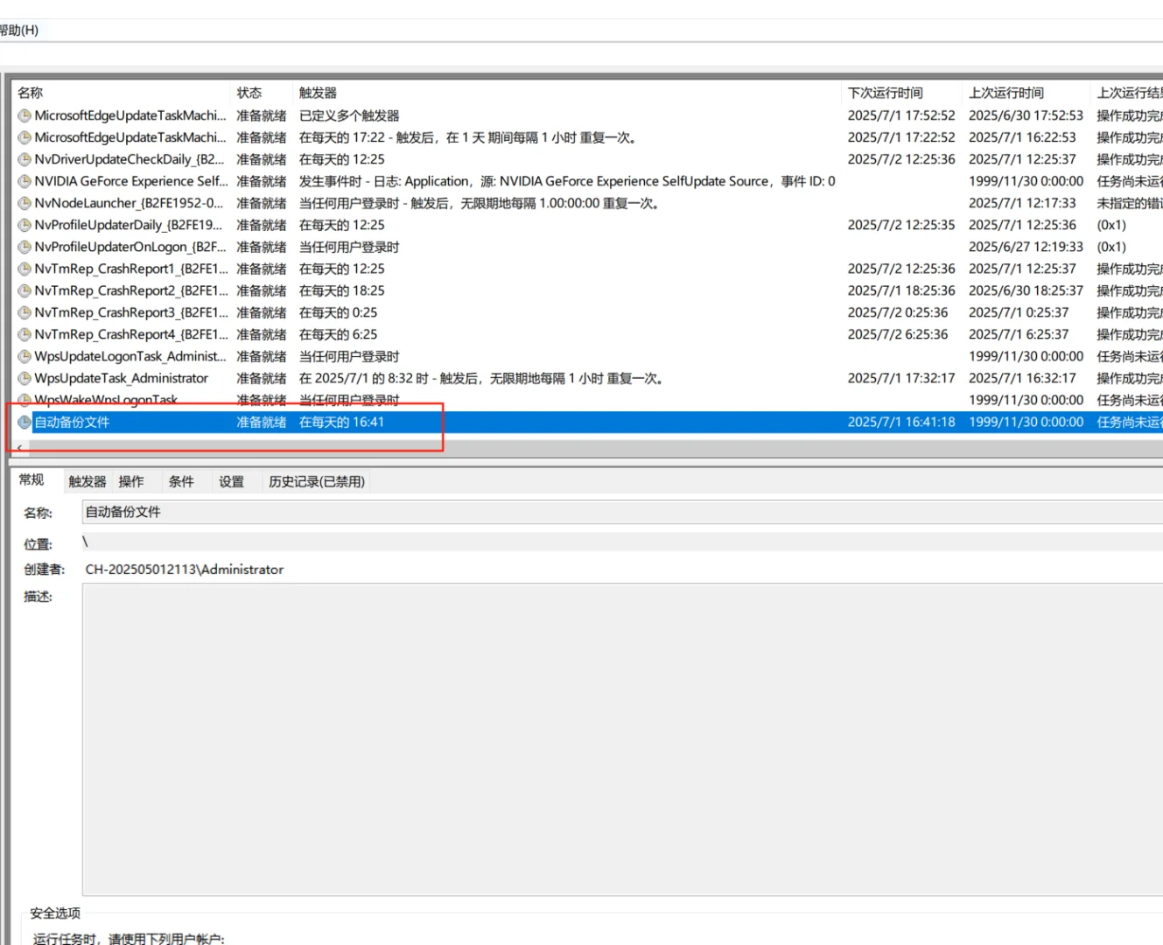The image size is (1163, 945).
Task: Select the task name NvDriverUpdateCheckDaily_{B2...
Action: (x=130, y=159)
